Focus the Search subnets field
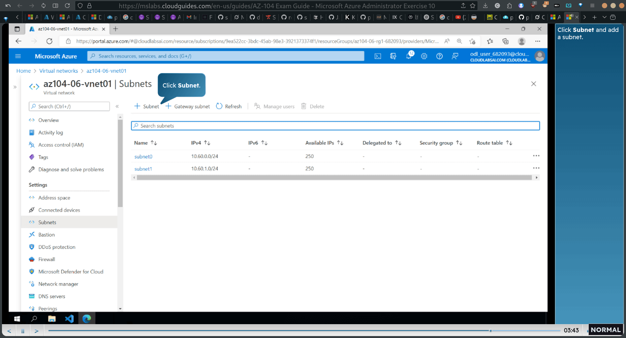Screen dimensions: 626x338 [x=335, y=126]
